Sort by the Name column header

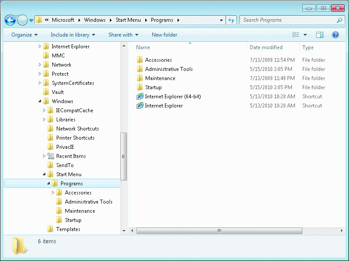[x=143, y=47]
